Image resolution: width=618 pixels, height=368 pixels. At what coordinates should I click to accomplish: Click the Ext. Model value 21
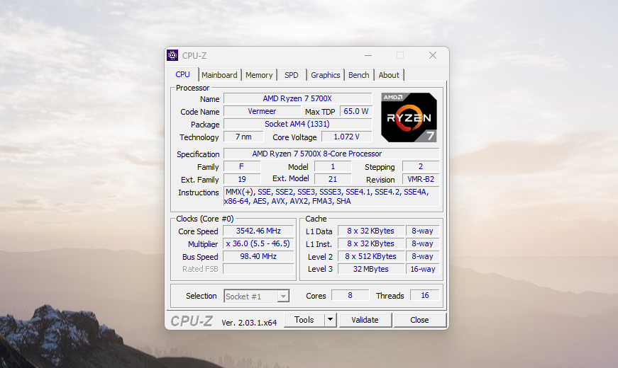coord(333,179)
